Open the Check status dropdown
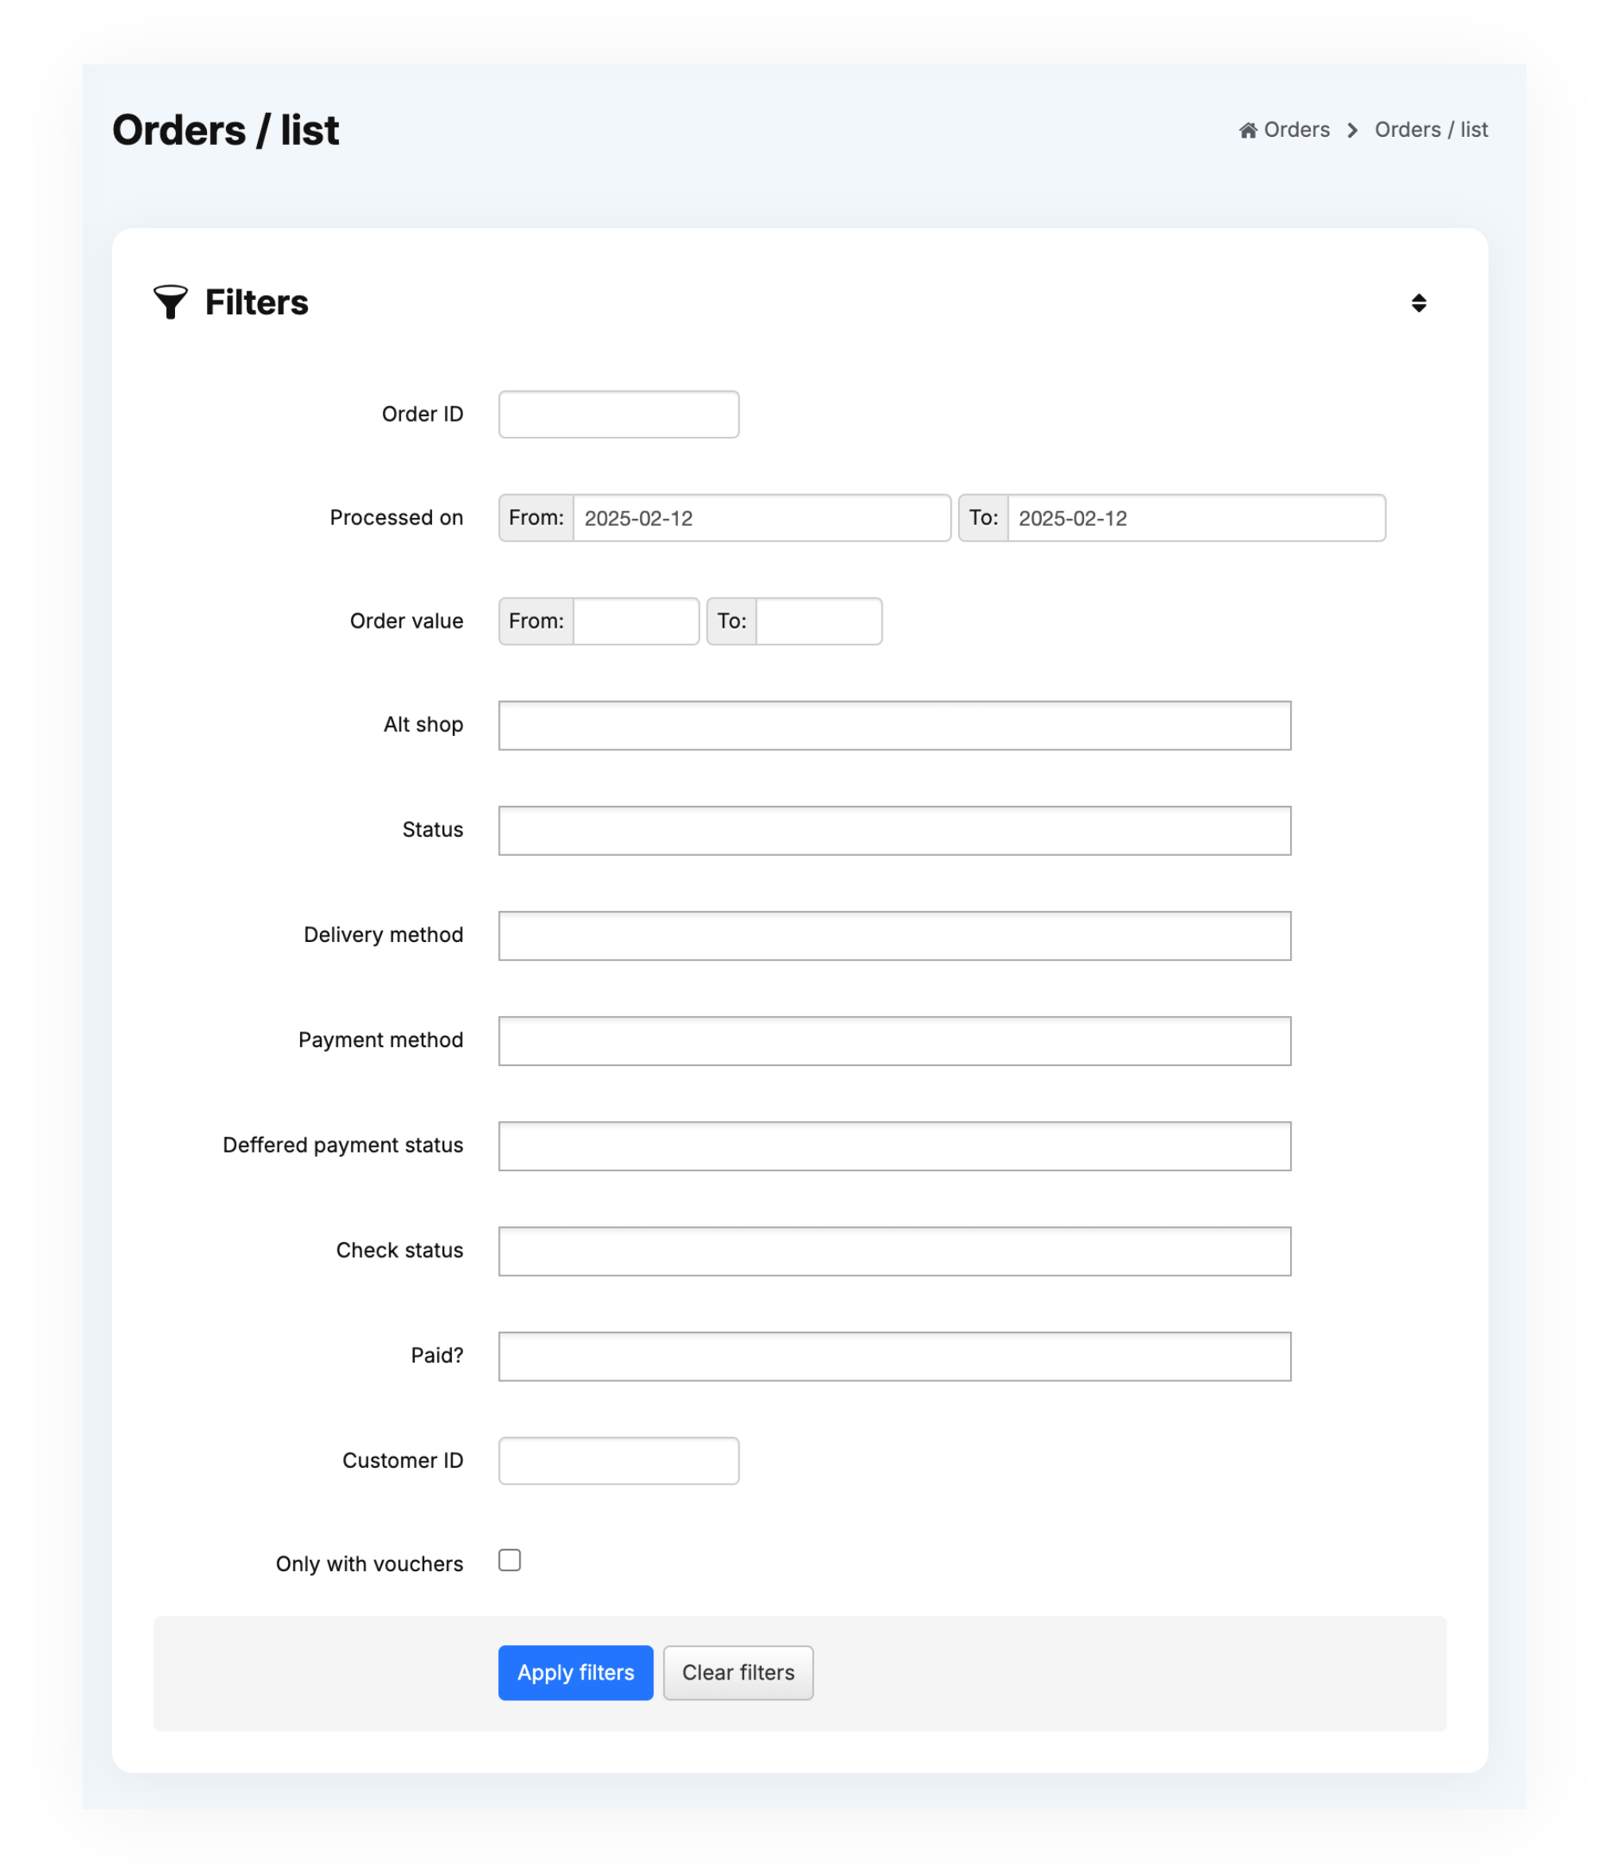The width and height of the screenshot is (1606, 1876). coord(894,1251)
